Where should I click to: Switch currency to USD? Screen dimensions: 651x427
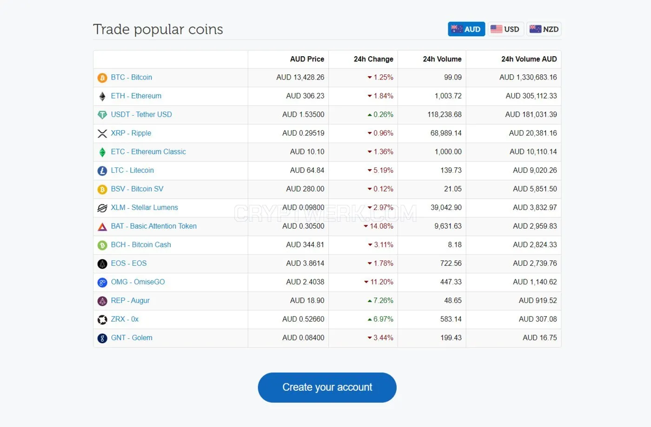click(506, 29)
